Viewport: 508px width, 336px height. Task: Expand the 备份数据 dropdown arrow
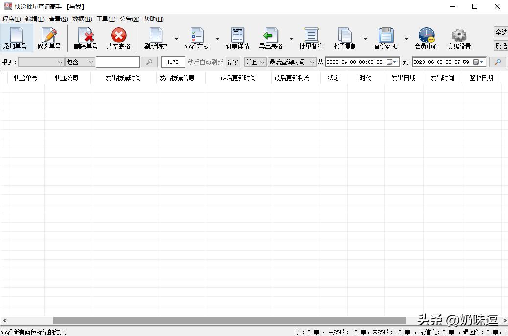tap(406, 39)
